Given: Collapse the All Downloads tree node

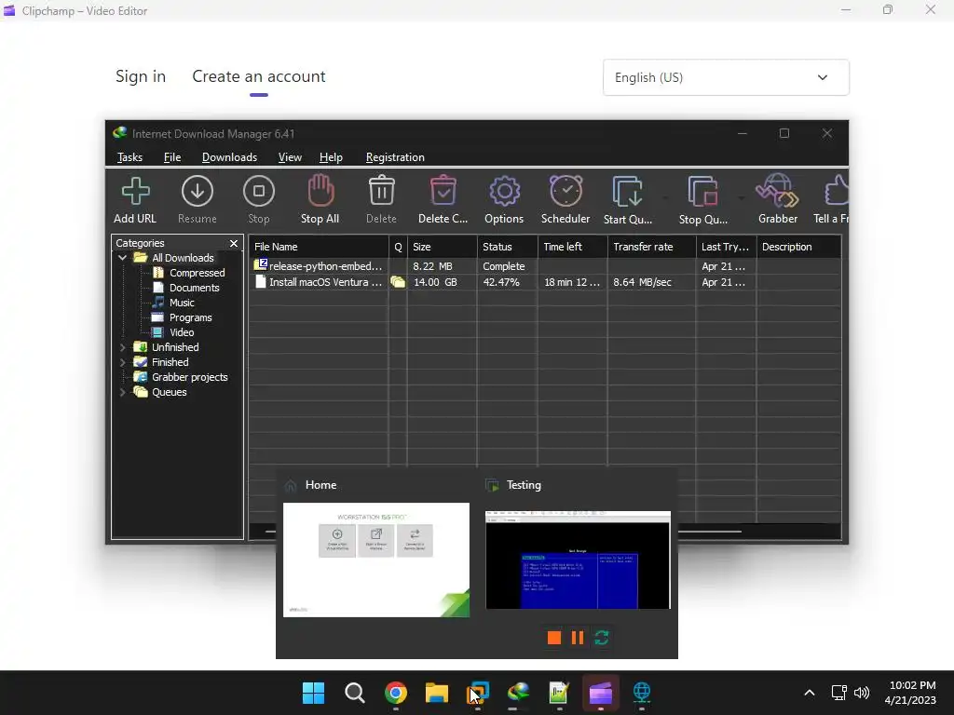Looking at the screenshot, I should click(122, 258).
